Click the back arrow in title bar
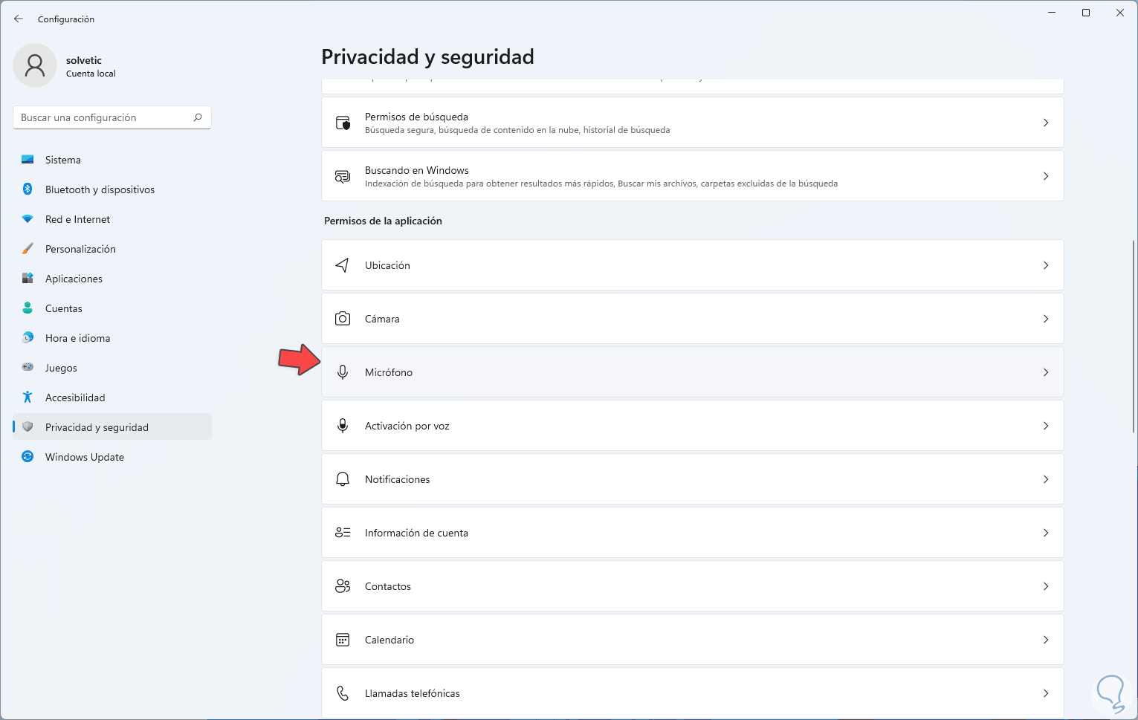1138x720 pixels. coord(19,19)
